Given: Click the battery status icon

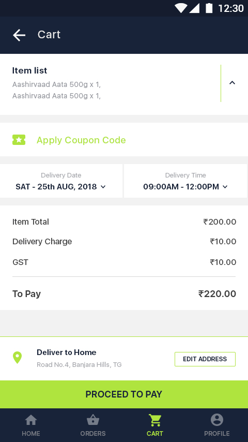Looking at the screenshot, I should 209,8.
